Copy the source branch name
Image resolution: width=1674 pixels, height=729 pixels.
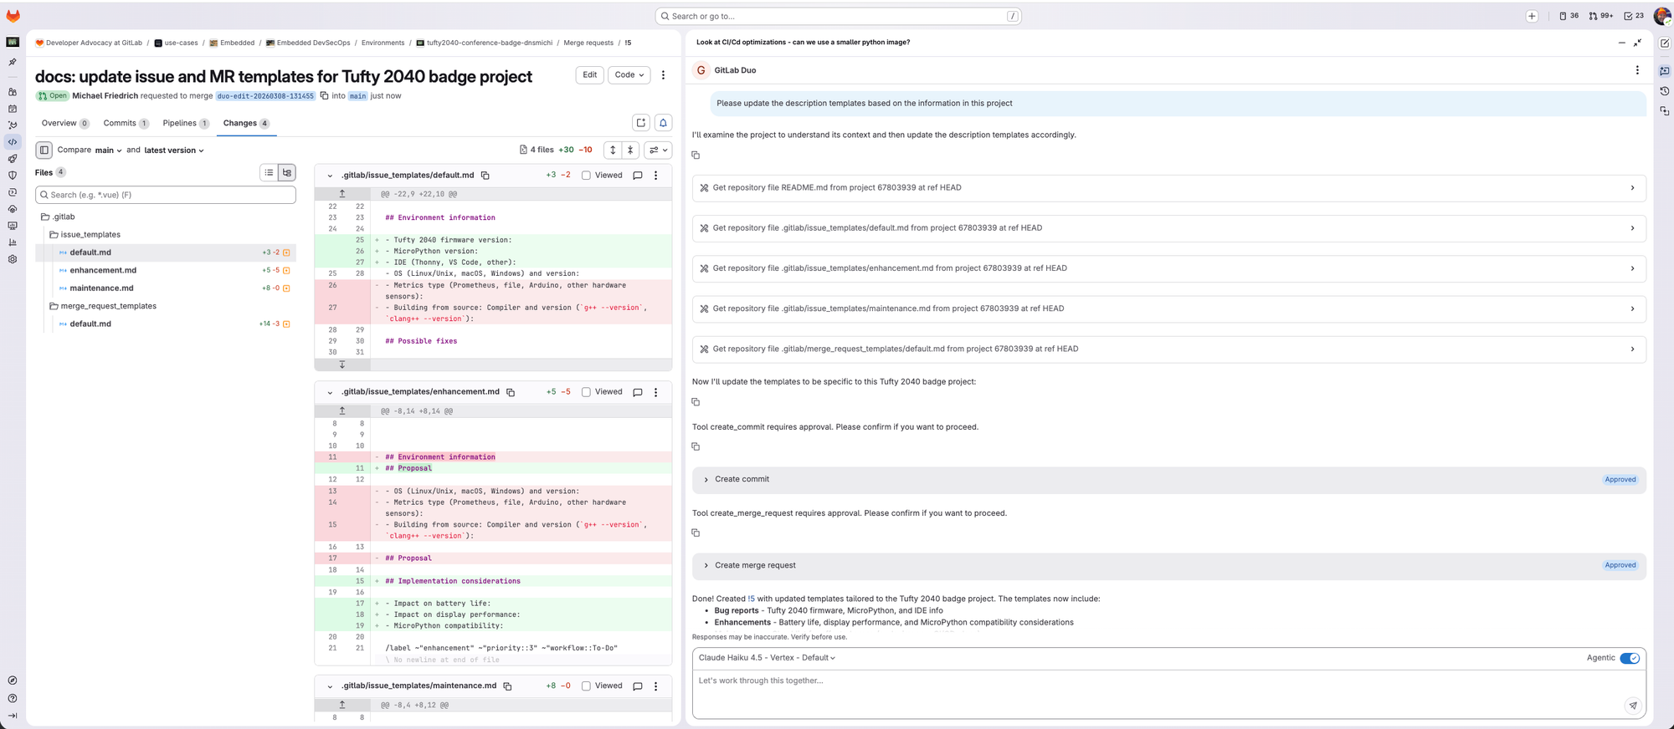coord(324,96)
